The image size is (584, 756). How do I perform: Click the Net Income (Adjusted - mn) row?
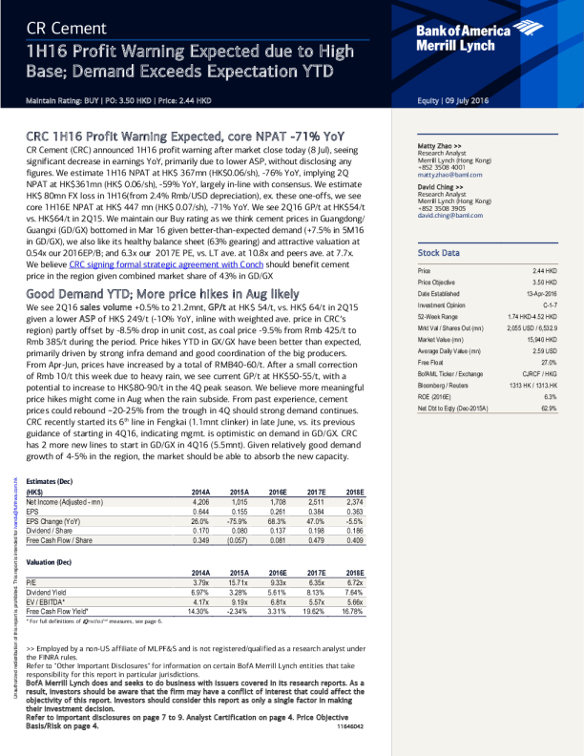click(x=70, y=501)
